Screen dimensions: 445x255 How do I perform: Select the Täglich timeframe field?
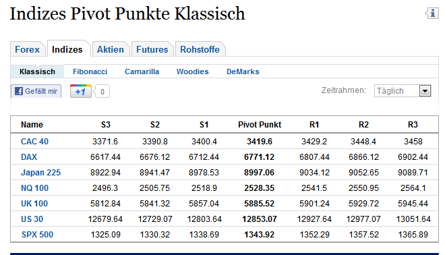(x=403, y=91)
